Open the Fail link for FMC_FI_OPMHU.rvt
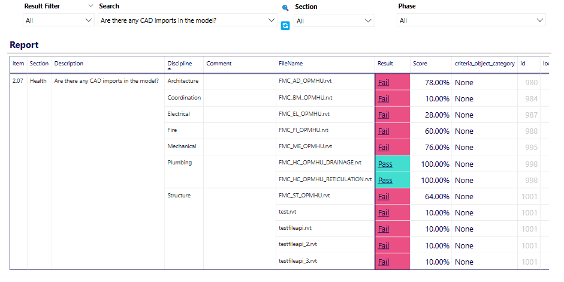564x282 pixels. 384,131
